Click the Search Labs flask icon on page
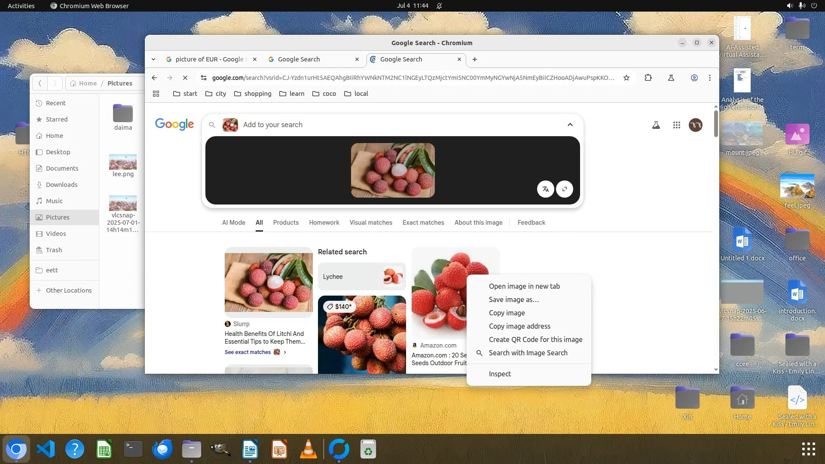Viewport: 825px width, 464px height. click(x=656, y=125)
